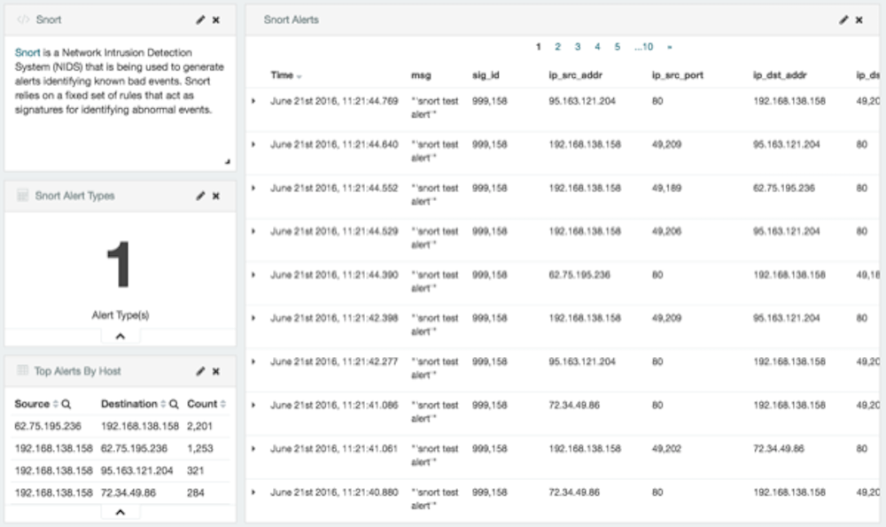Filter by Destination using magnifier icon
Screen dimensions: 886x527
174,404
